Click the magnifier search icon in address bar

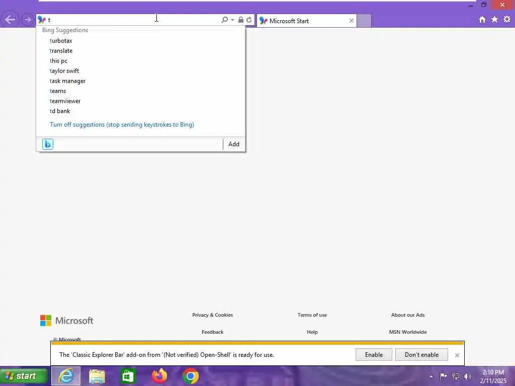[x=224, y=20]
